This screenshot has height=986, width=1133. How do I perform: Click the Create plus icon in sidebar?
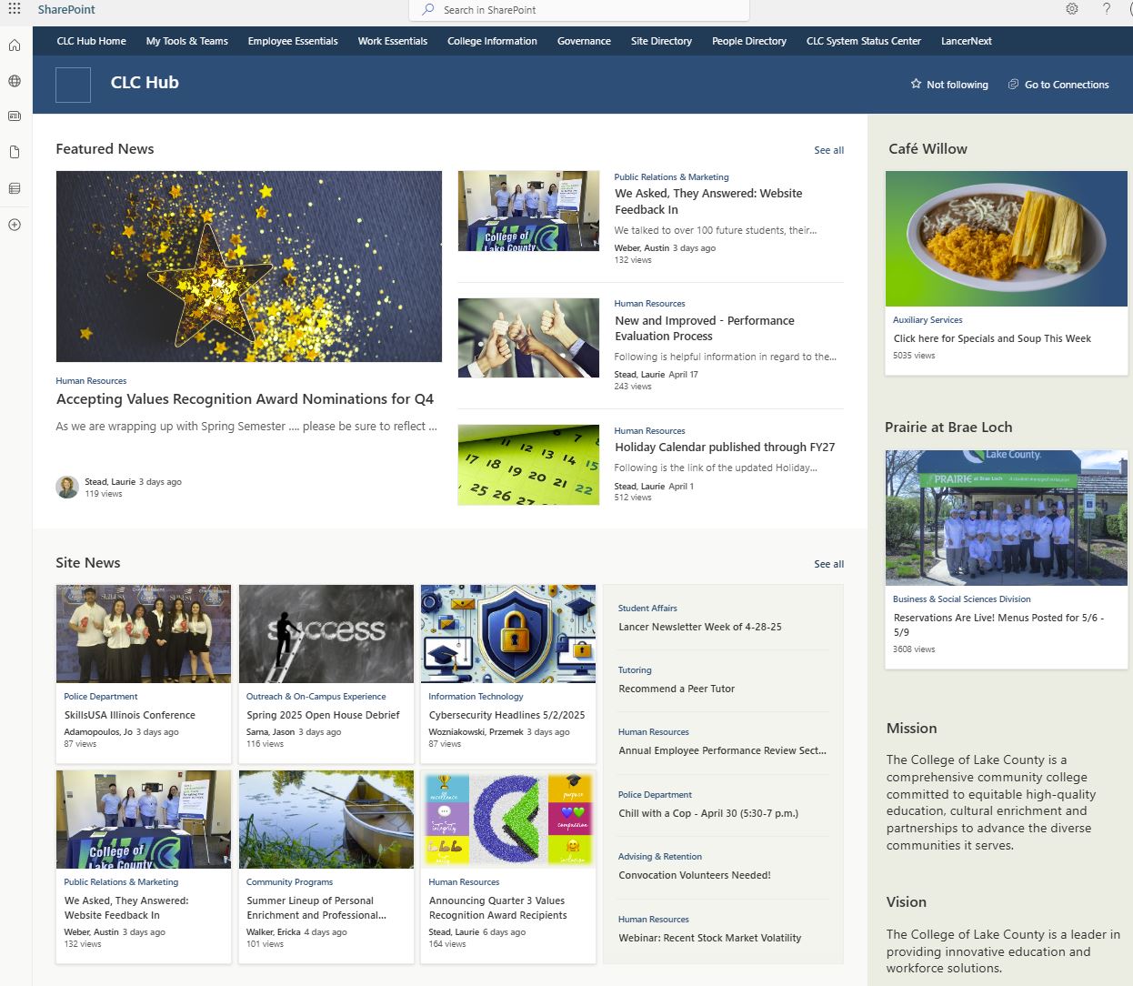[x=15, y=225]
